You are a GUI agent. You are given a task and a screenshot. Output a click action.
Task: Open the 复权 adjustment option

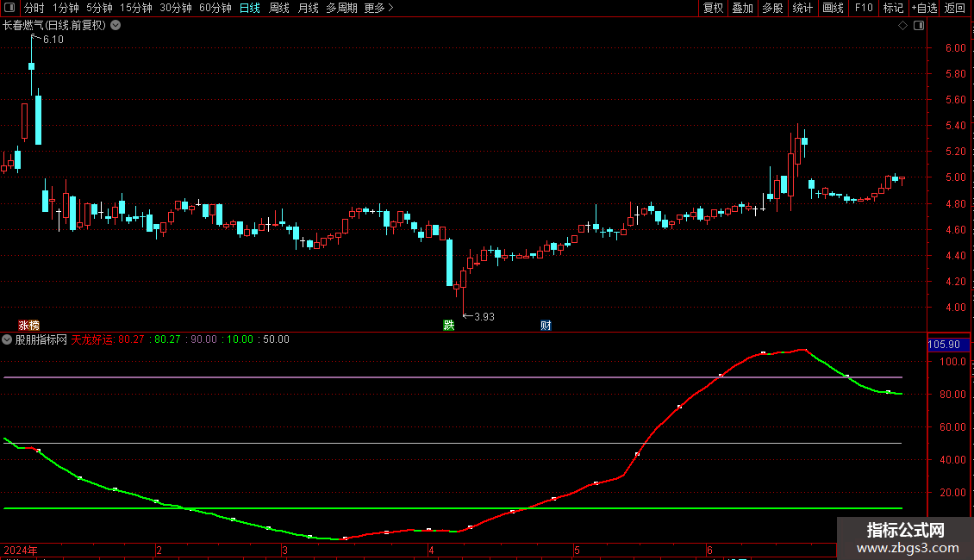(713, 8)
